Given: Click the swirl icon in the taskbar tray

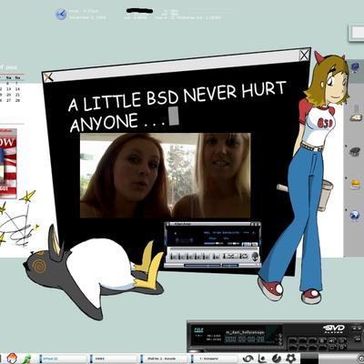Looking at the screenshot, I should coord(248,359).
